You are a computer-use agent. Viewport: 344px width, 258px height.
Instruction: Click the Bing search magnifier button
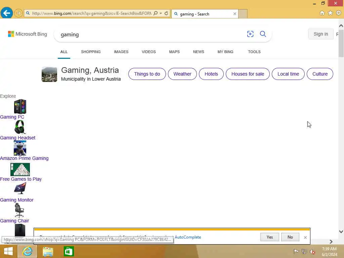tap(263, 34)
